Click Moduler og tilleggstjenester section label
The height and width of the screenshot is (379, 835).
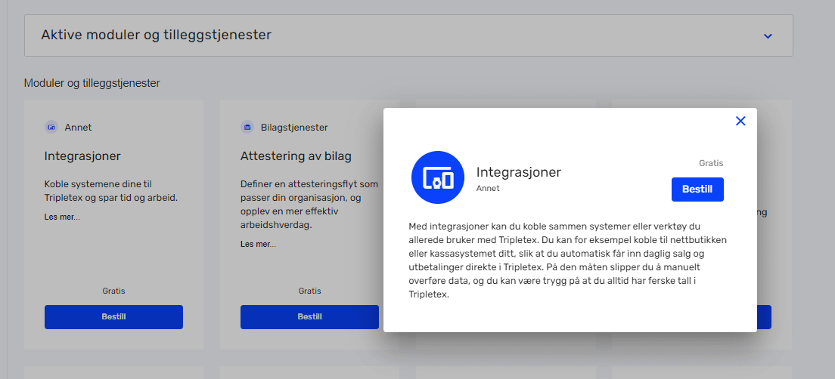(92, 83)
